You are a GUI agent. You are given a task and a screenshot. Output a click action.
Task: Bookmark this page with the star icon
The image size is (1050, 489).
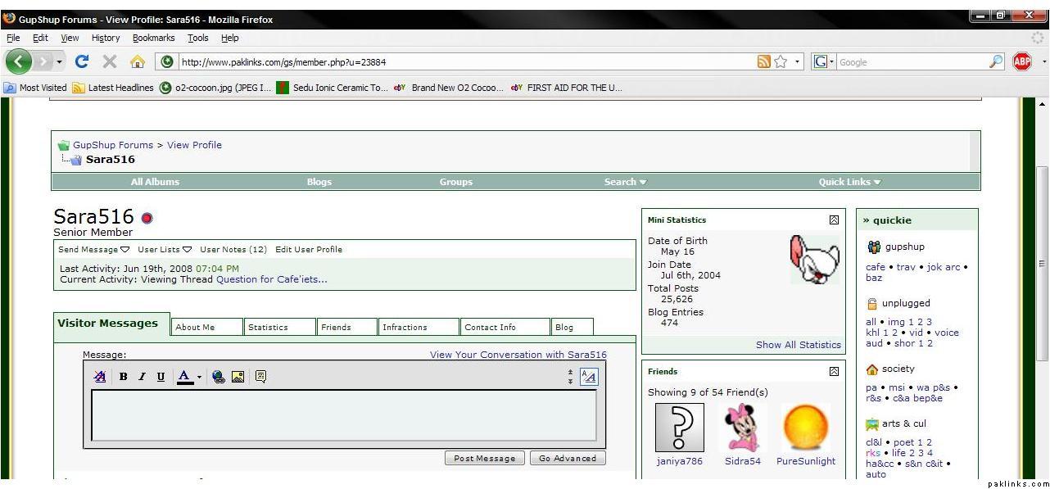point(781,61)
